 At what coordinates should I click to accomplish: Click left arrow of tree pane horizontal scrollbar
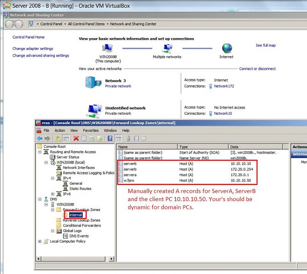point(38,259)
